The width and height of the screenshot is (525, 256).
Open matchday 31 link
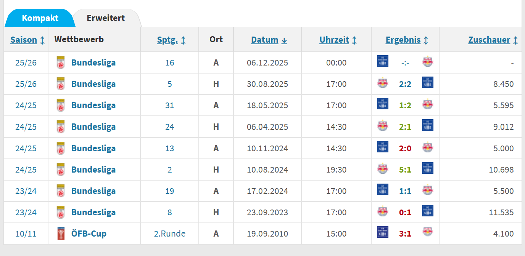pos(169,105)
